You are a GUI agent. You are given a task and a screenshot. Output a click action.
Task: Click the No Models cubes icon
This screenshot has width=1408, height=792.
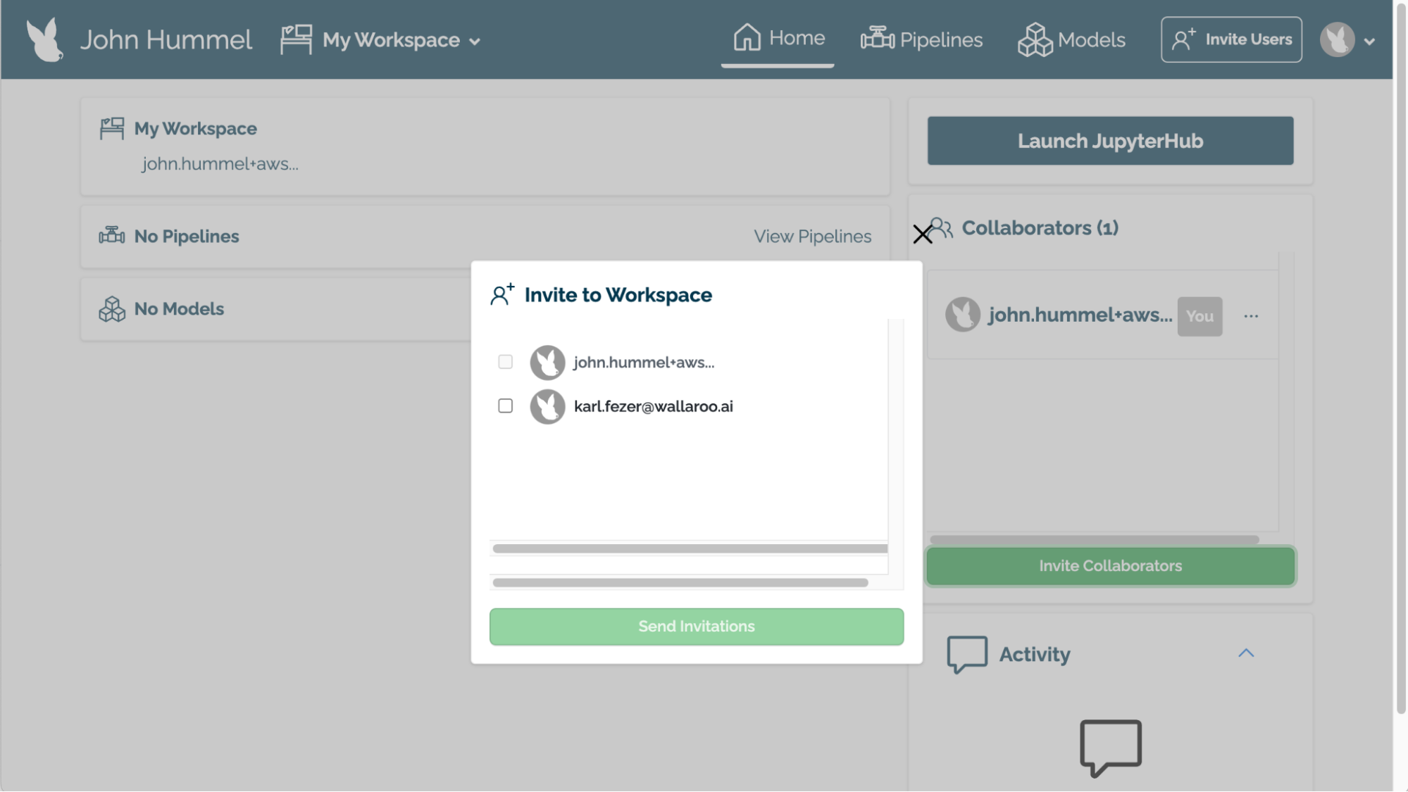112,309
